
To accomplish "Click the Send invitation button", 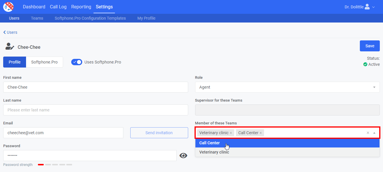I will click(x=159, y=133).
